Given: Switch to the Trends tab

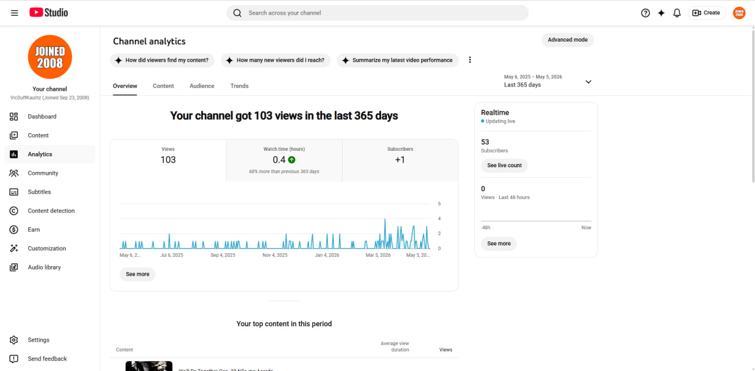Looking at the screenshot, I should click(x=239, y=86).
